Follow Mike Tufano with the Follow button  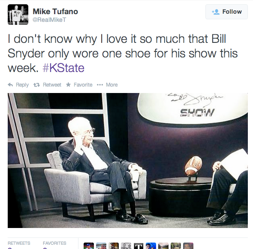[x=226, y=12]
